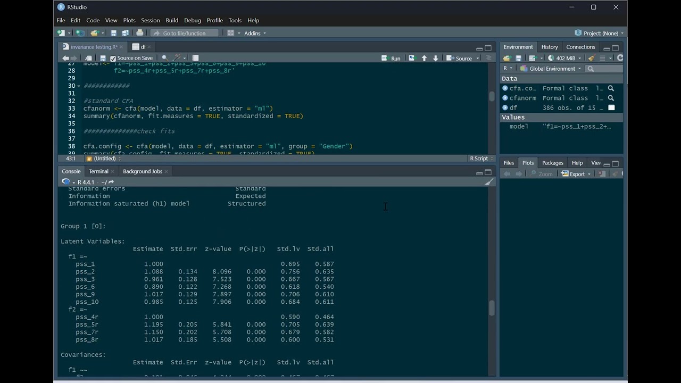Clear the console with the broom icon

click(489, 182)
